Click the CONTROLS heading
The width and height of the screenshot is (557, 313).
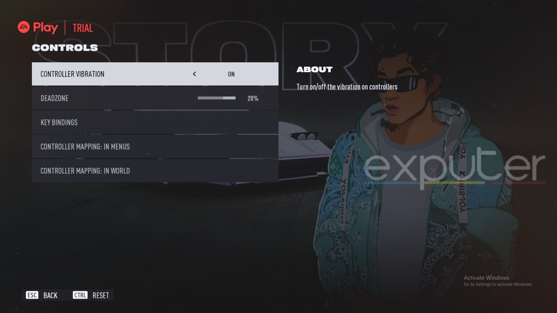pos(65,48)
